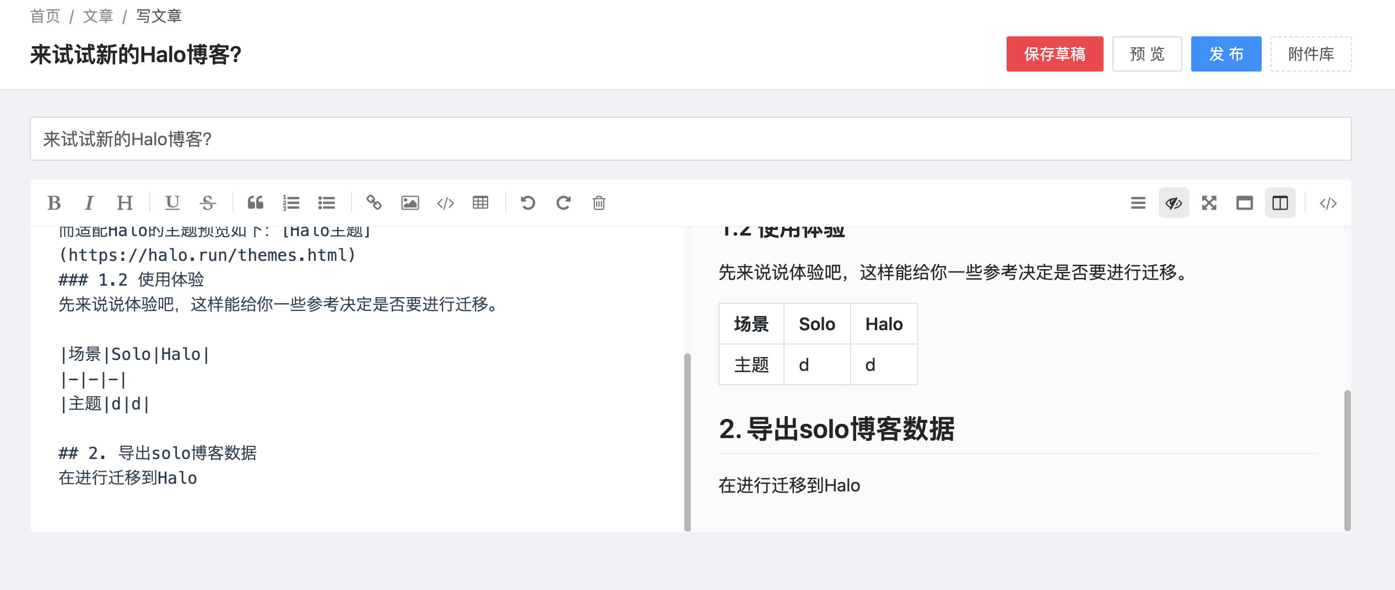Click the markdown line ### 1.2 使用体验
1395x590 pixels.
coord(131,280)
